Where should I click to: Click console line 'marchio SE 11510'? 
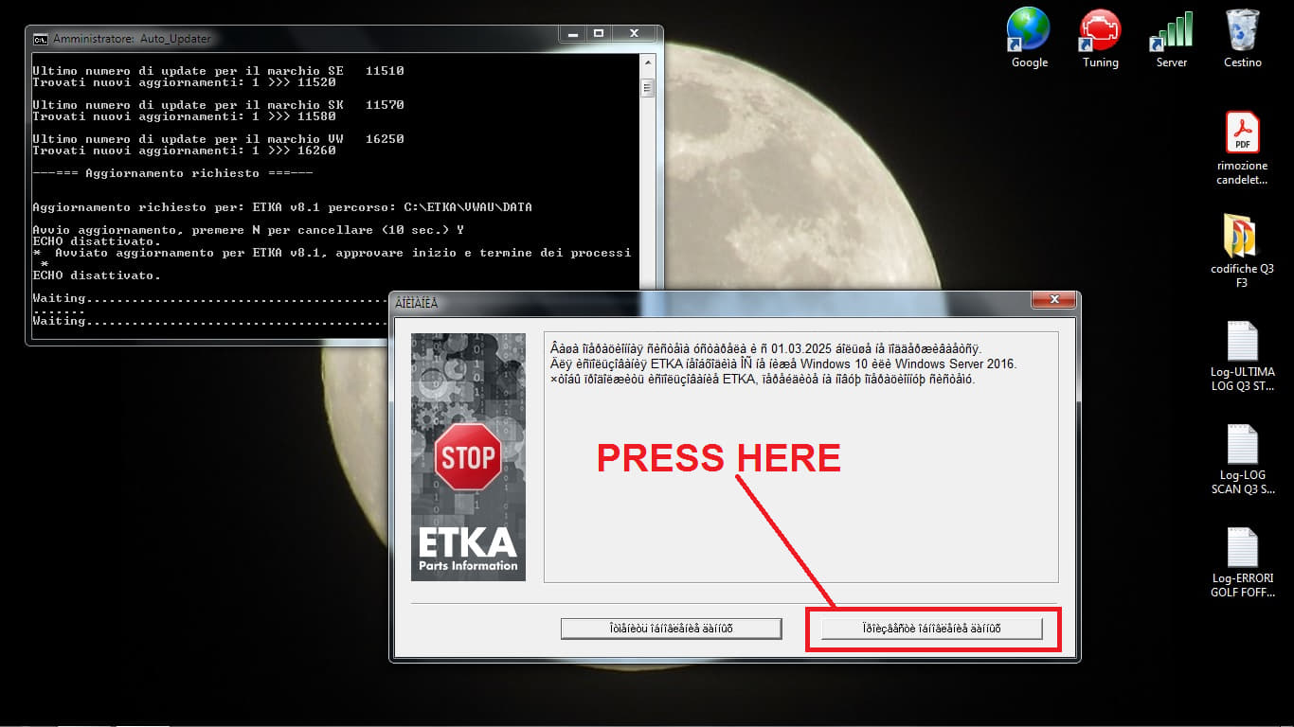[218, 71]
